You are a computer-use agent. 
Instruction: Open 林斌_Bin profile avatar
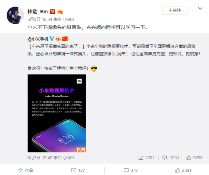click(15, 15)
